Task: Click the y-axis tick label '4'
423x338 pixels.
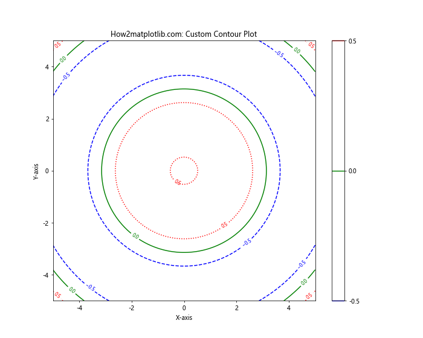Action: click(47, 67)
